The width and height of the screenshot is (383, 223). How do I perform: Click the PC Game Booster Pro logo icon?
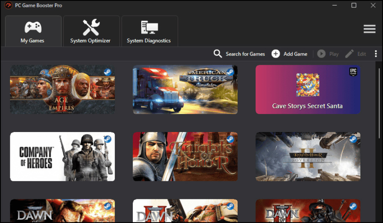point(8,5)
